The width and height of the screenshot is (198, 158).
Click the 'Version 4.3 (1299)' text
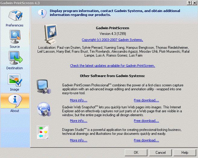pyautogui.click(x=113, y=34)
